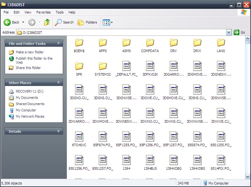Viewport: 251px width, 187px height.
Task: Open the Tools menu
Action: click(60, 12)
